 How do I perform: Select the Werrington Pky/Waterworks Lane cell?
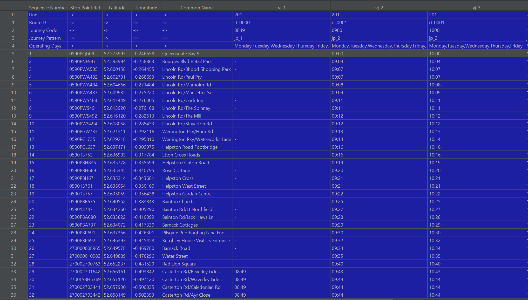pos(197,139)
